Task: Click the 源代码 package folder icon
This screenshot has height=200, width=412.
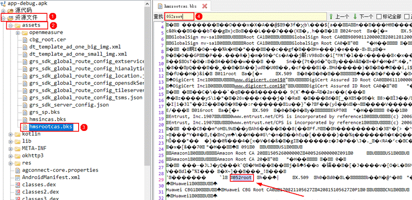Action: [10, 11]
